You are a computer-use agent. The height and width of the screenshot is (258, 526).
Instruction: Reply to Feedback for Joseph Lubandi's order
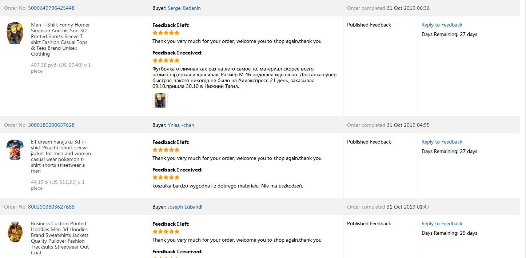pyautogui.click(x=442, y=223)
